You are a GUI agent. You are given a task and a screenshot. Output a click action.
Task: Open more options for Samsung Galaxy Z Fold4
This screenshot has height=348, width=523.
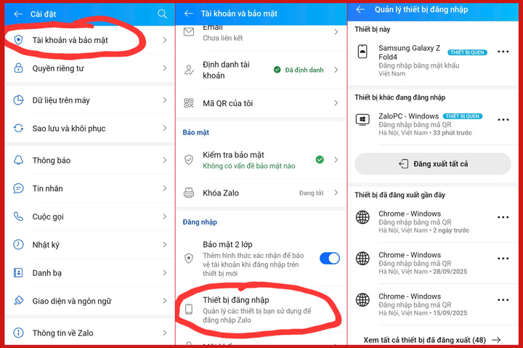pyautogui.click(x=503, y=53)
